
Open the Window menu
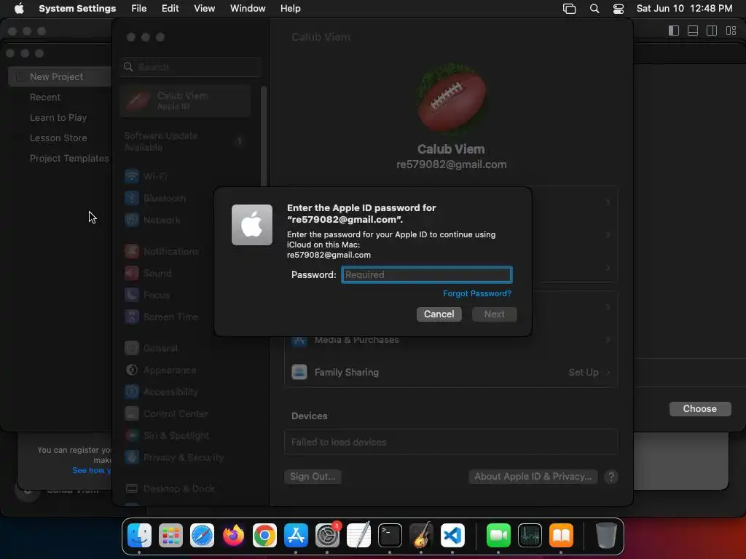pyautogui.click(x=248, y=9)
